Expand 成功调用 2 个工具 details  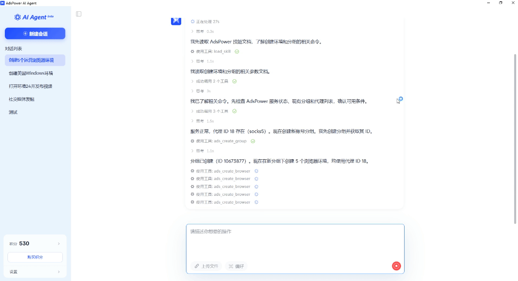(209, 81)
